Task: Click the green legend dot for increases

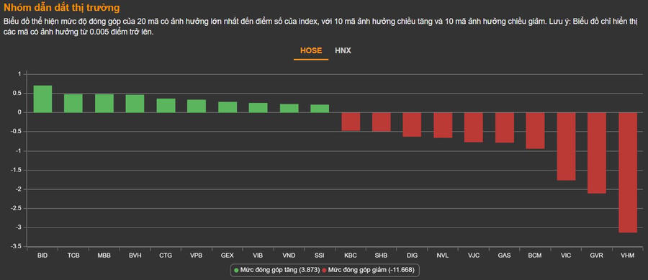Action: (236, 270)
